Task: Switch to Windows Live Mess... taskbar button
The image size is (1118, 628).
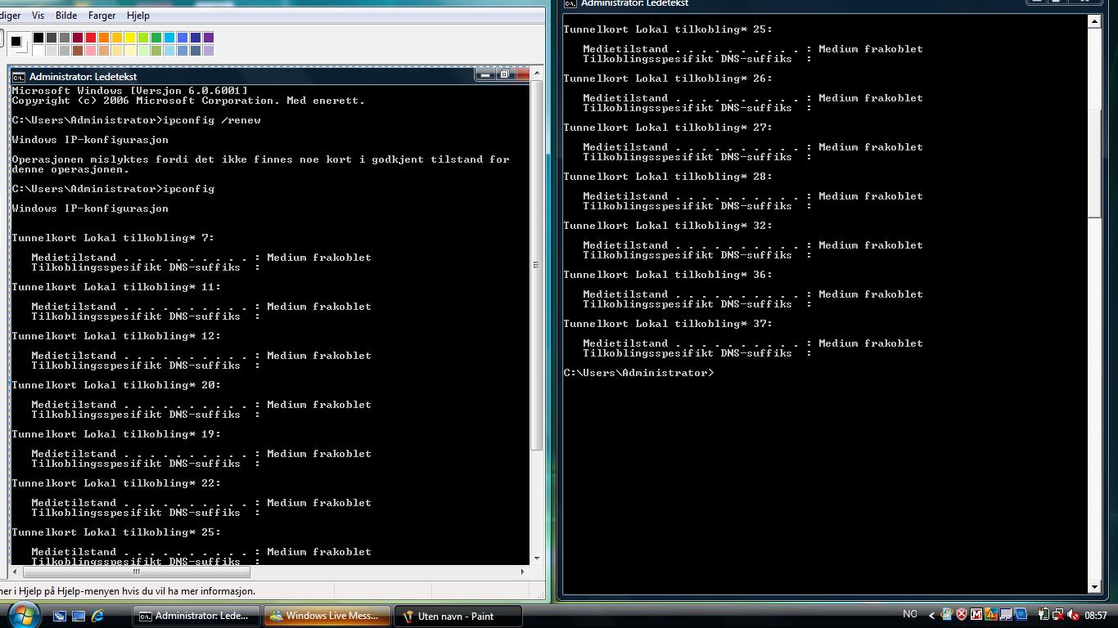Action: pos(327,616)
